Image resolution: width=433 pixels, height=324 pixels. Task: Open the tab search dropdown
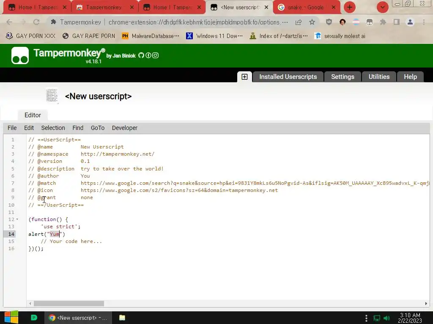point(382,7)
